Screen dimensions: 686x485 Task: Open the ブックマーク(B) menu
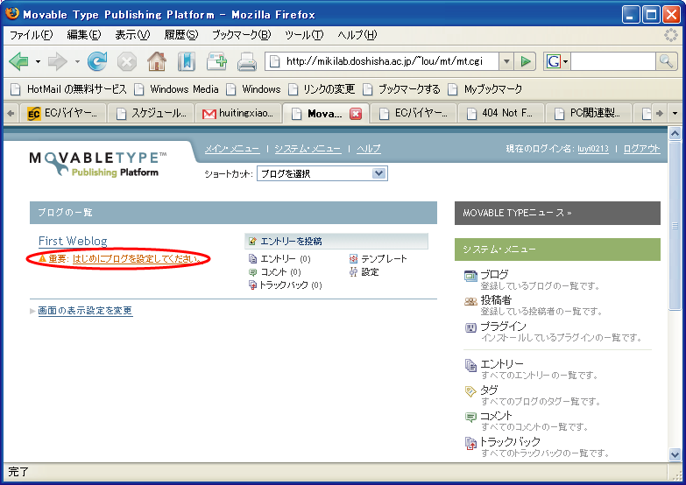242,35
